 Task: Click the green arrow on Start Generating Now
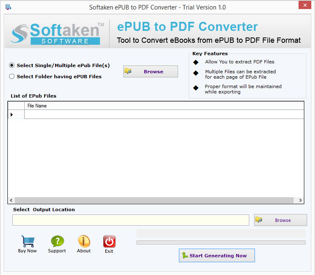point(185,256)
